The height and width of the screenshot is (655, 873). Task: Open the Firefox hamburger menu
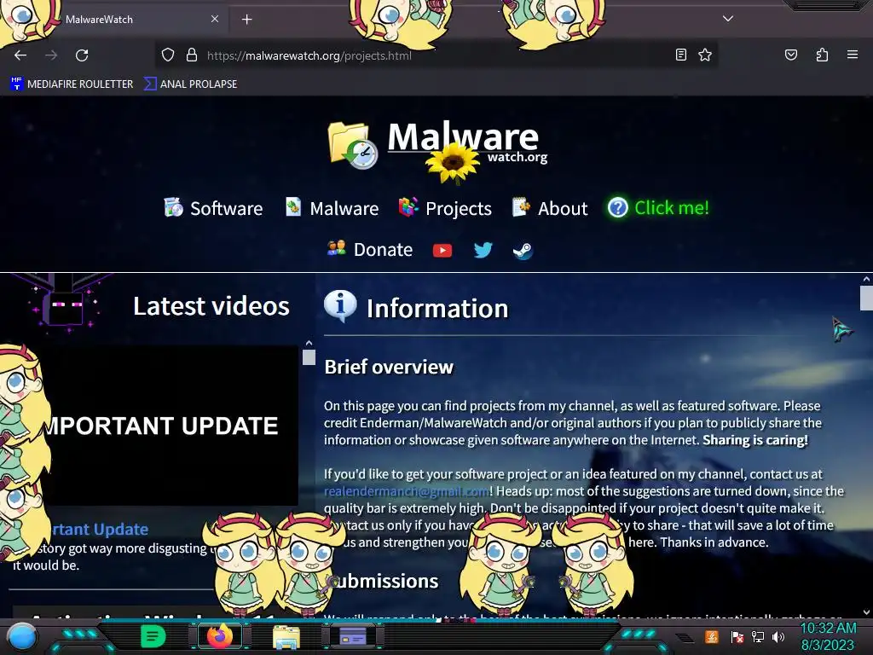click(852, 55)
